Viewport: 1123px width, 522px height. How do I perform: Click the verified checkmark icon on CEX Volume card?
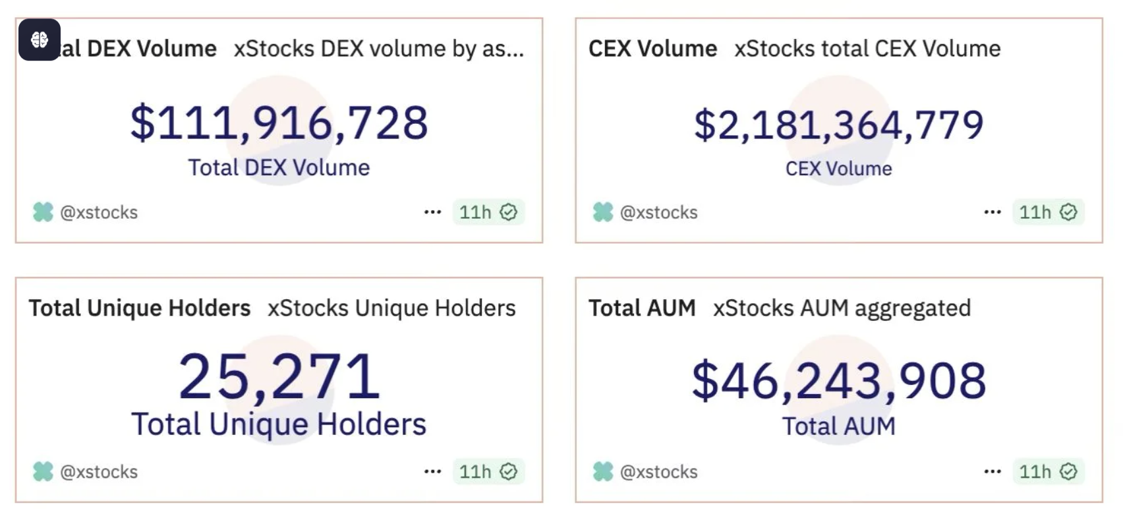[x=1068, y=212]
